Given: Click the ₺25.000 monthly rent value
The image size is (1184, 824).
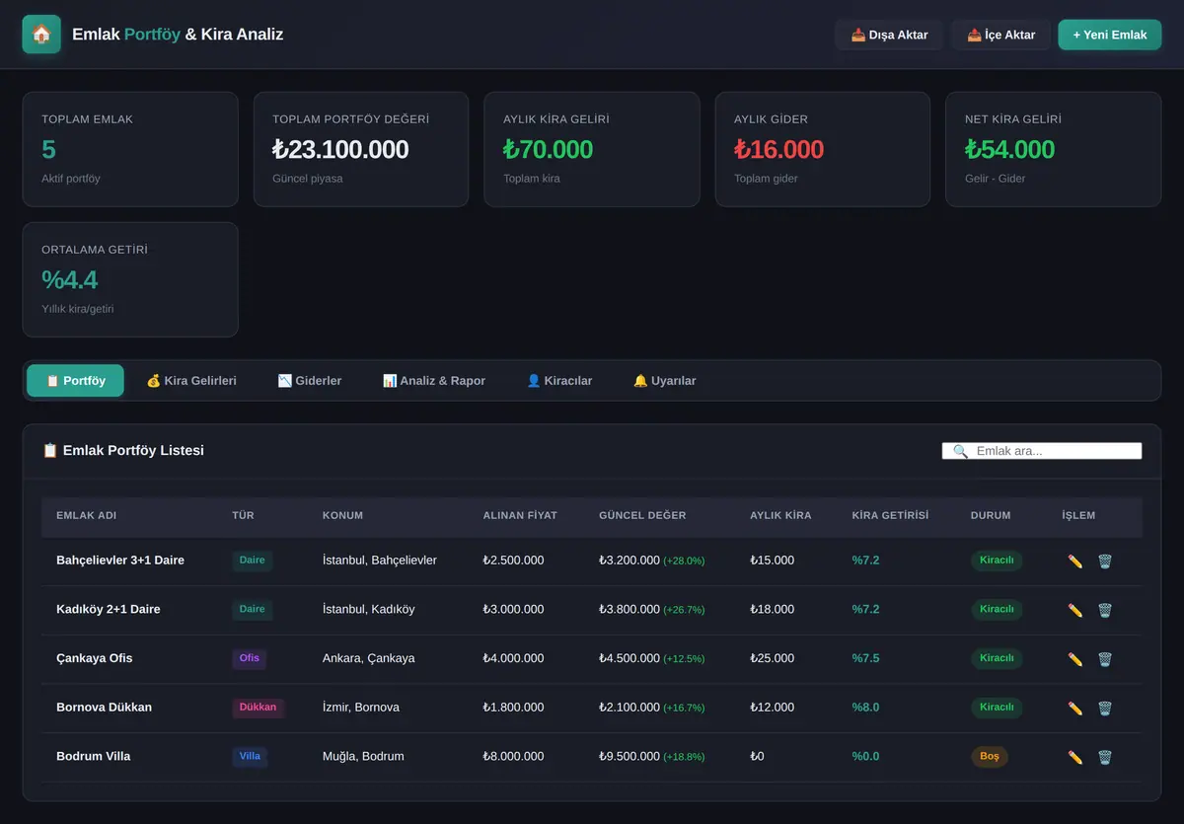Looking at the screenshot, I should click(x=772, y=658).
